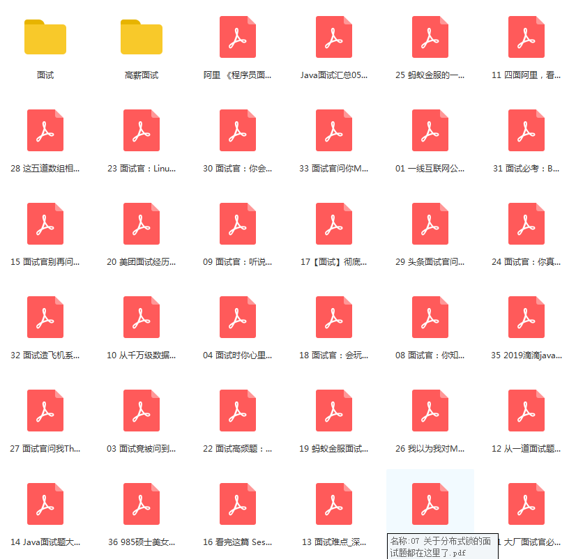Viewport: 576px width, 559px height.
Task: Select the PDF icon for 31 面试必考：B...
Action: pos(526,130)
